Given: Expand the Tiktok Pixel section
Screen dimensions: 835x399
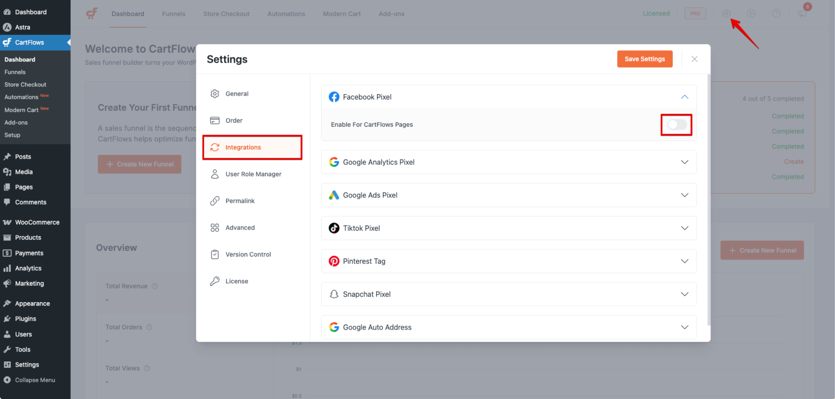Looking at the screenshot, I should [x=685, y=228].
